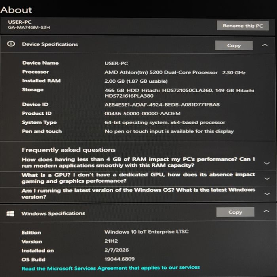
Task: Click the Windows 10 IoT Enterprise LTSC edition
Action: coord(146,232)
